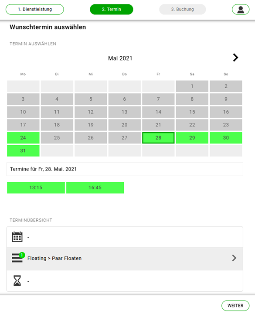The image size is (255, 314).
Task: Choose the 16:45 time slot
Action: pyautogui.click(x=95, y=188)
